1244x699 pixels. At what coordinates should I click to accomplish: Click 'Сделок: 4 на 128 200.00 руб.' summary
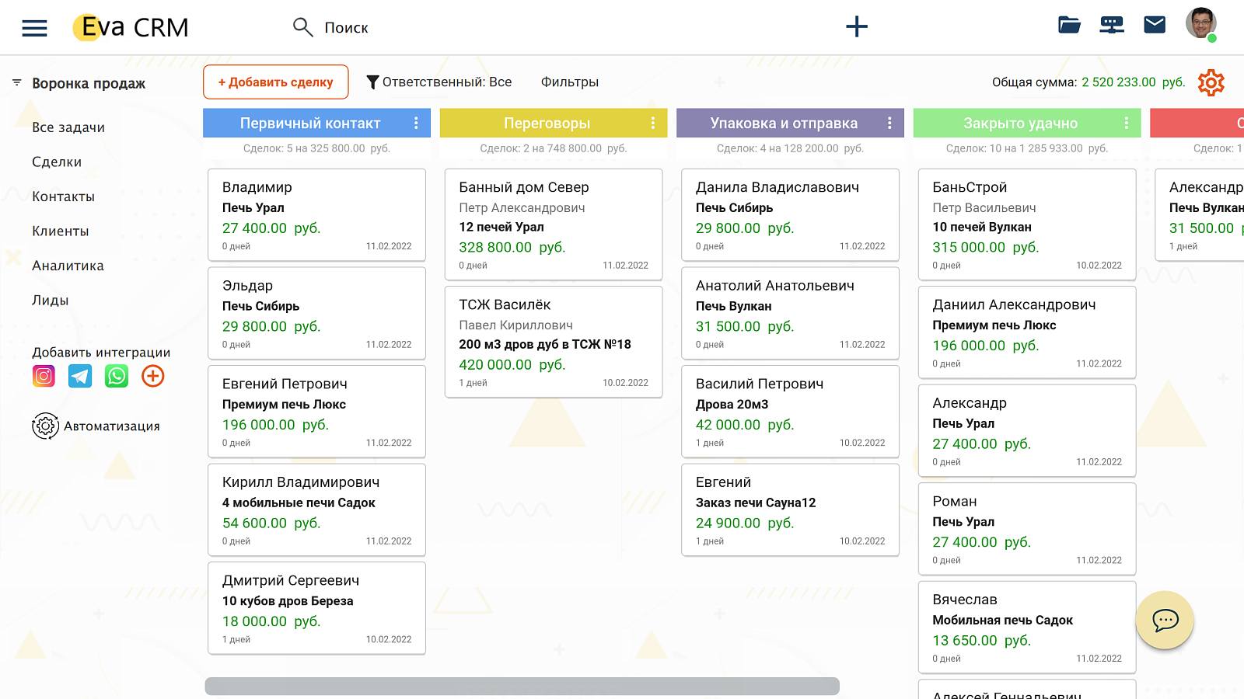tap(790, 148)
